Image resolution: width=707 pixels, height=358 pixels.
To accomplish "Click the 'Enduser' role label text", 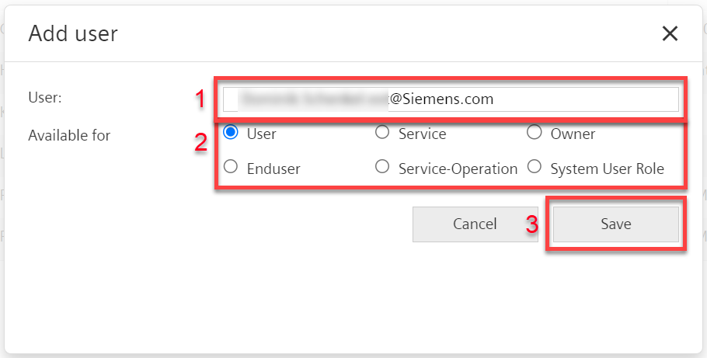I will [273, 169].
